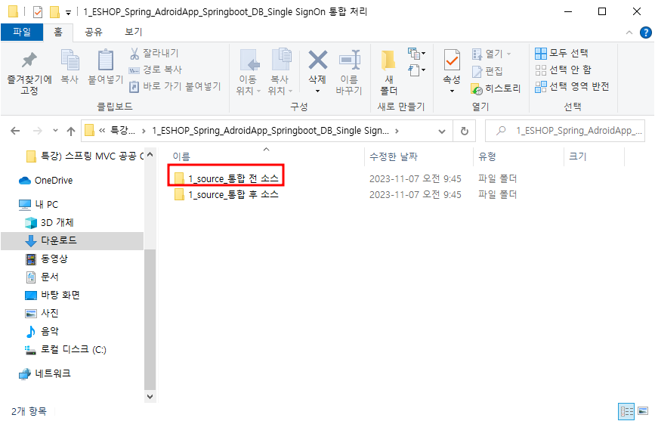This screenshot has width=655, height=421.
Task: Pin folder to Quick access (즐겨찾기에 고정)
Action: pyautogui.click(x=29, y=73)
